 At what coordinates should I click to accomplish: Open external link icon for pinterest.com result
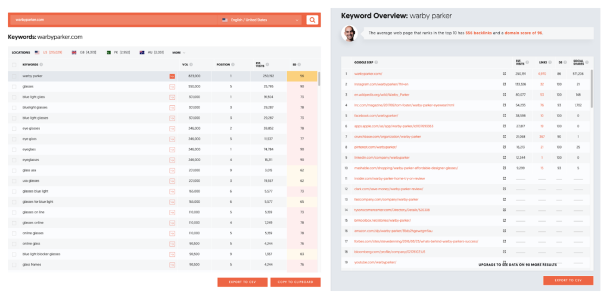504,147
